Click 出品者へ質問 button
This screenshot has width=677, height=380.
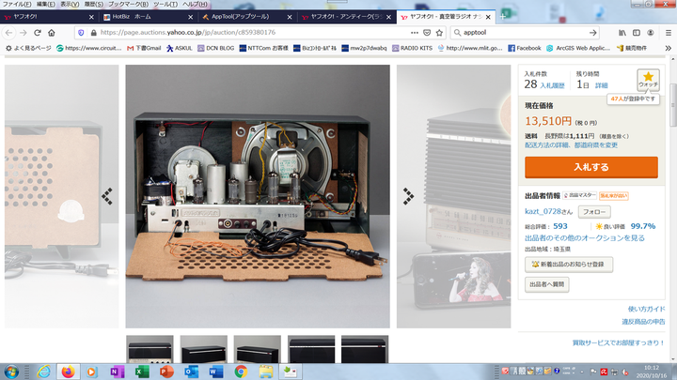click(547, 284)
